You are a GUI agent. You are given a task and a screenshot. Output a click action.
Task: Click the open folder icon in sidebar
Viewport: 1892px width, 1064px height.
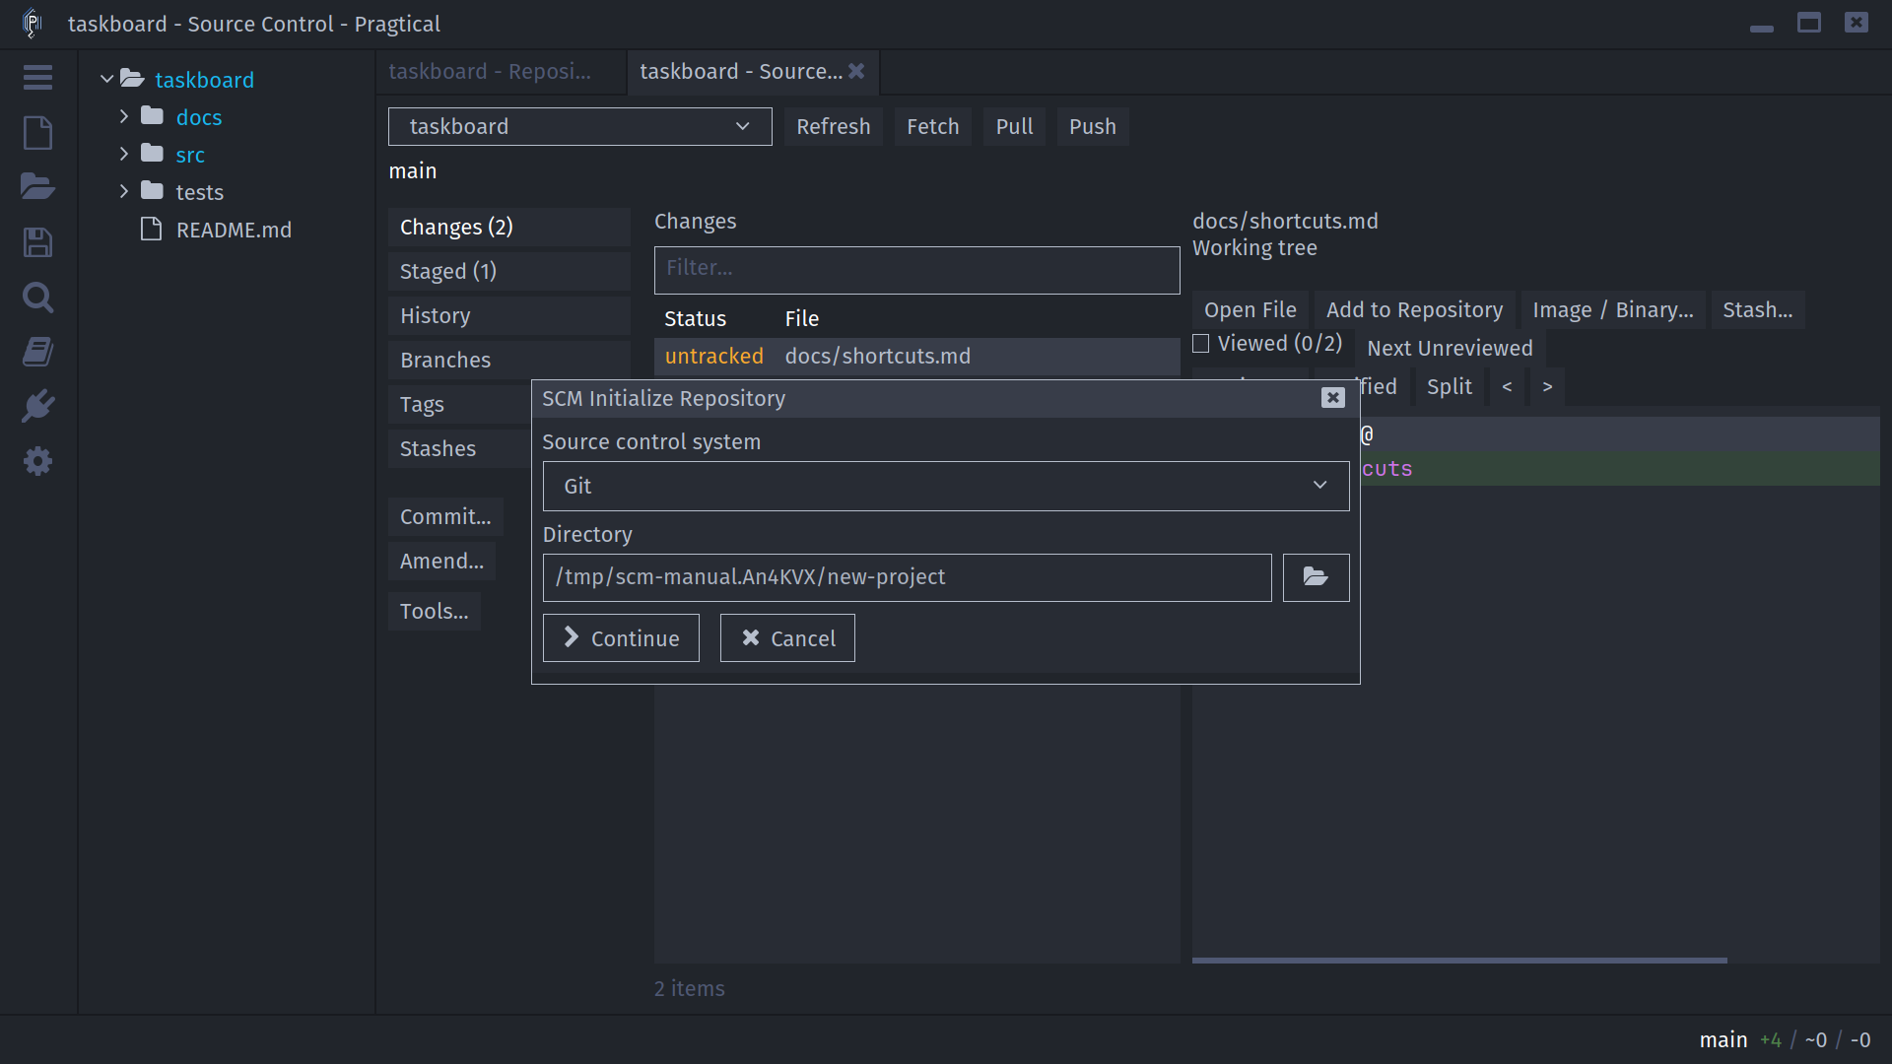tap(37, 187)
